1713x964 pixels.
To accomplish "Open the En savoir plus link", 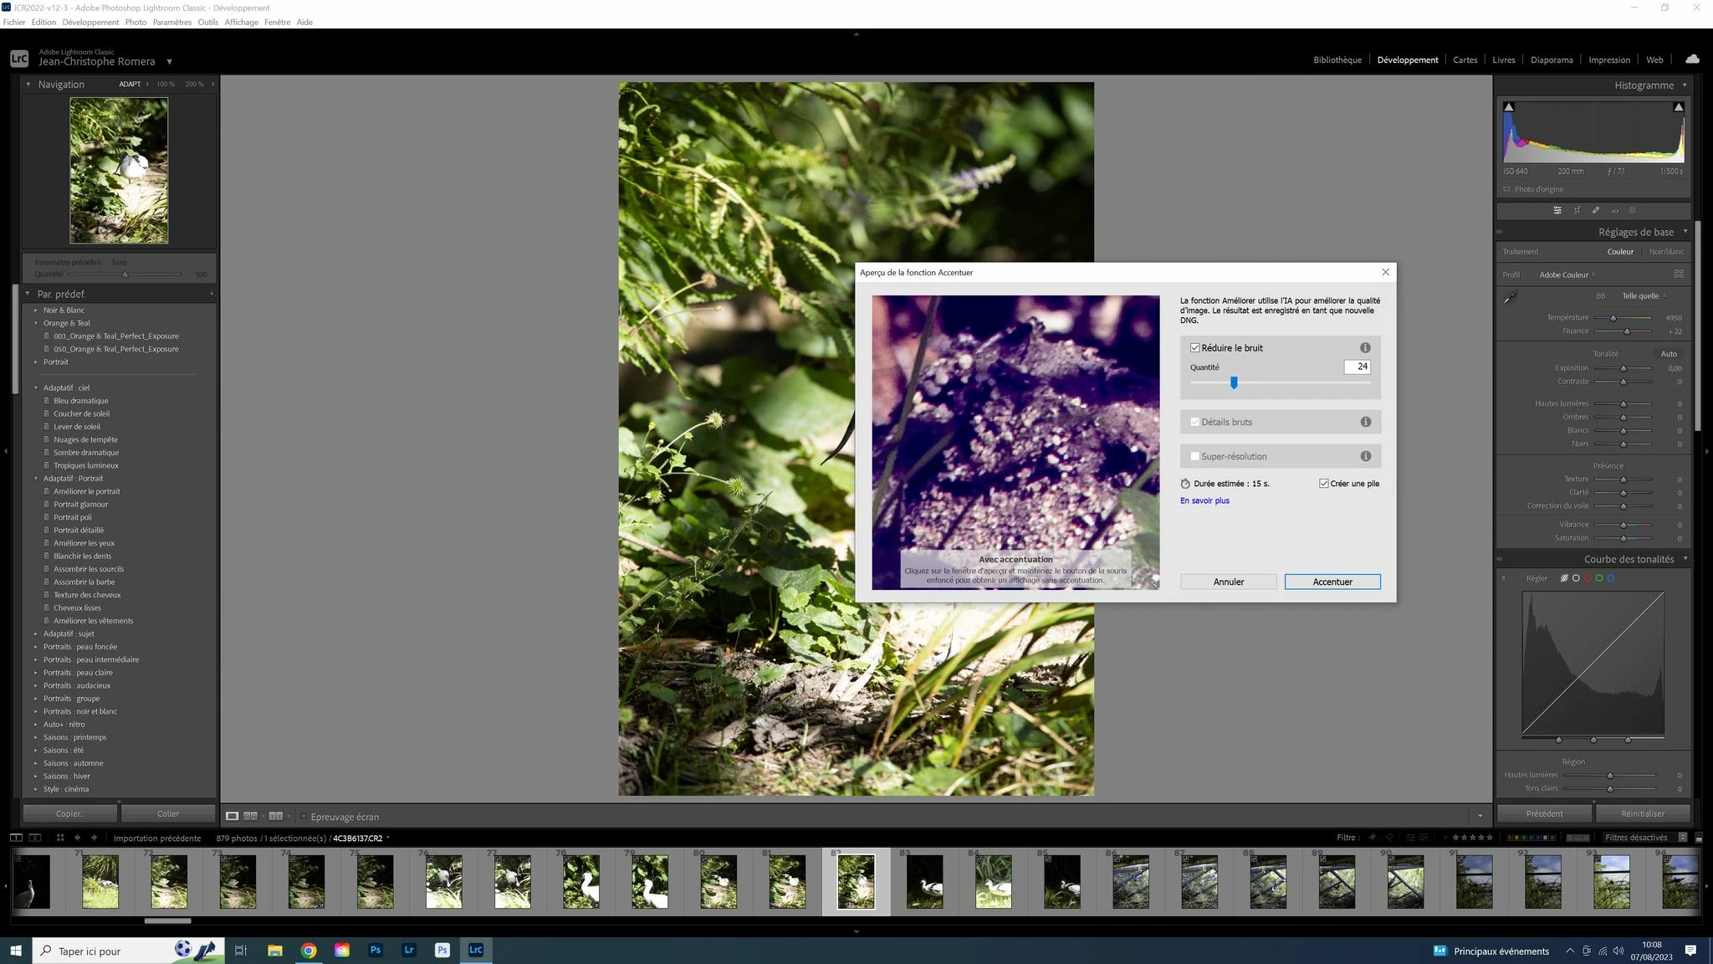I will click(x=1204, y=500).
